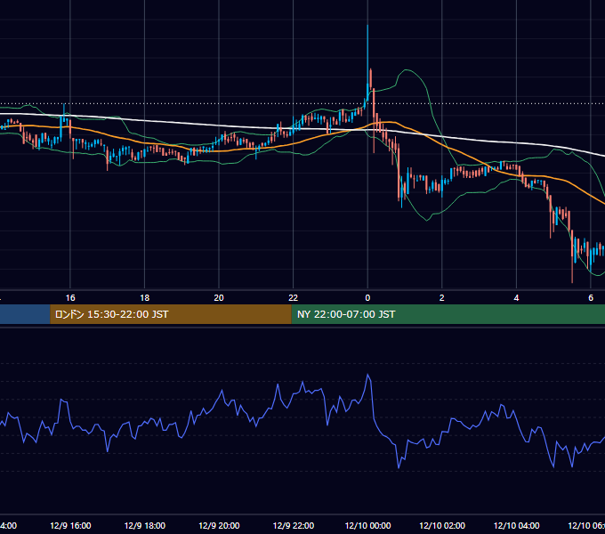Click the 12/9 20:00 label on oscillator axis
Image resolution: width=605 pixels, height=534 pixels.
point(219,525)
